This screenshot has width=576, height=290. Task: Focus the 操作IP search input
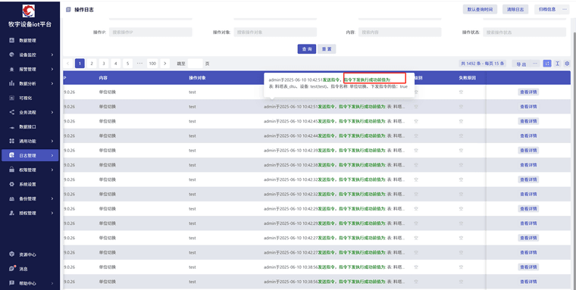pyautogui.click(x=151, y=33)
